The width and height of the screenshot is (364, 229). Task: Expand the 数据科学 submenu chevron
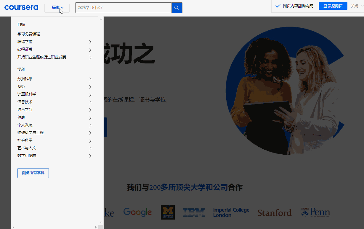(90, 79)
